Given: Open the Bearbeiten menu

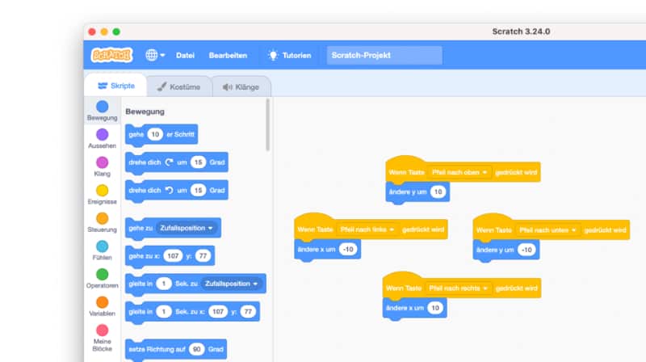Looking at the screenshot, I should pyautogui.click(x=228, y=55).
